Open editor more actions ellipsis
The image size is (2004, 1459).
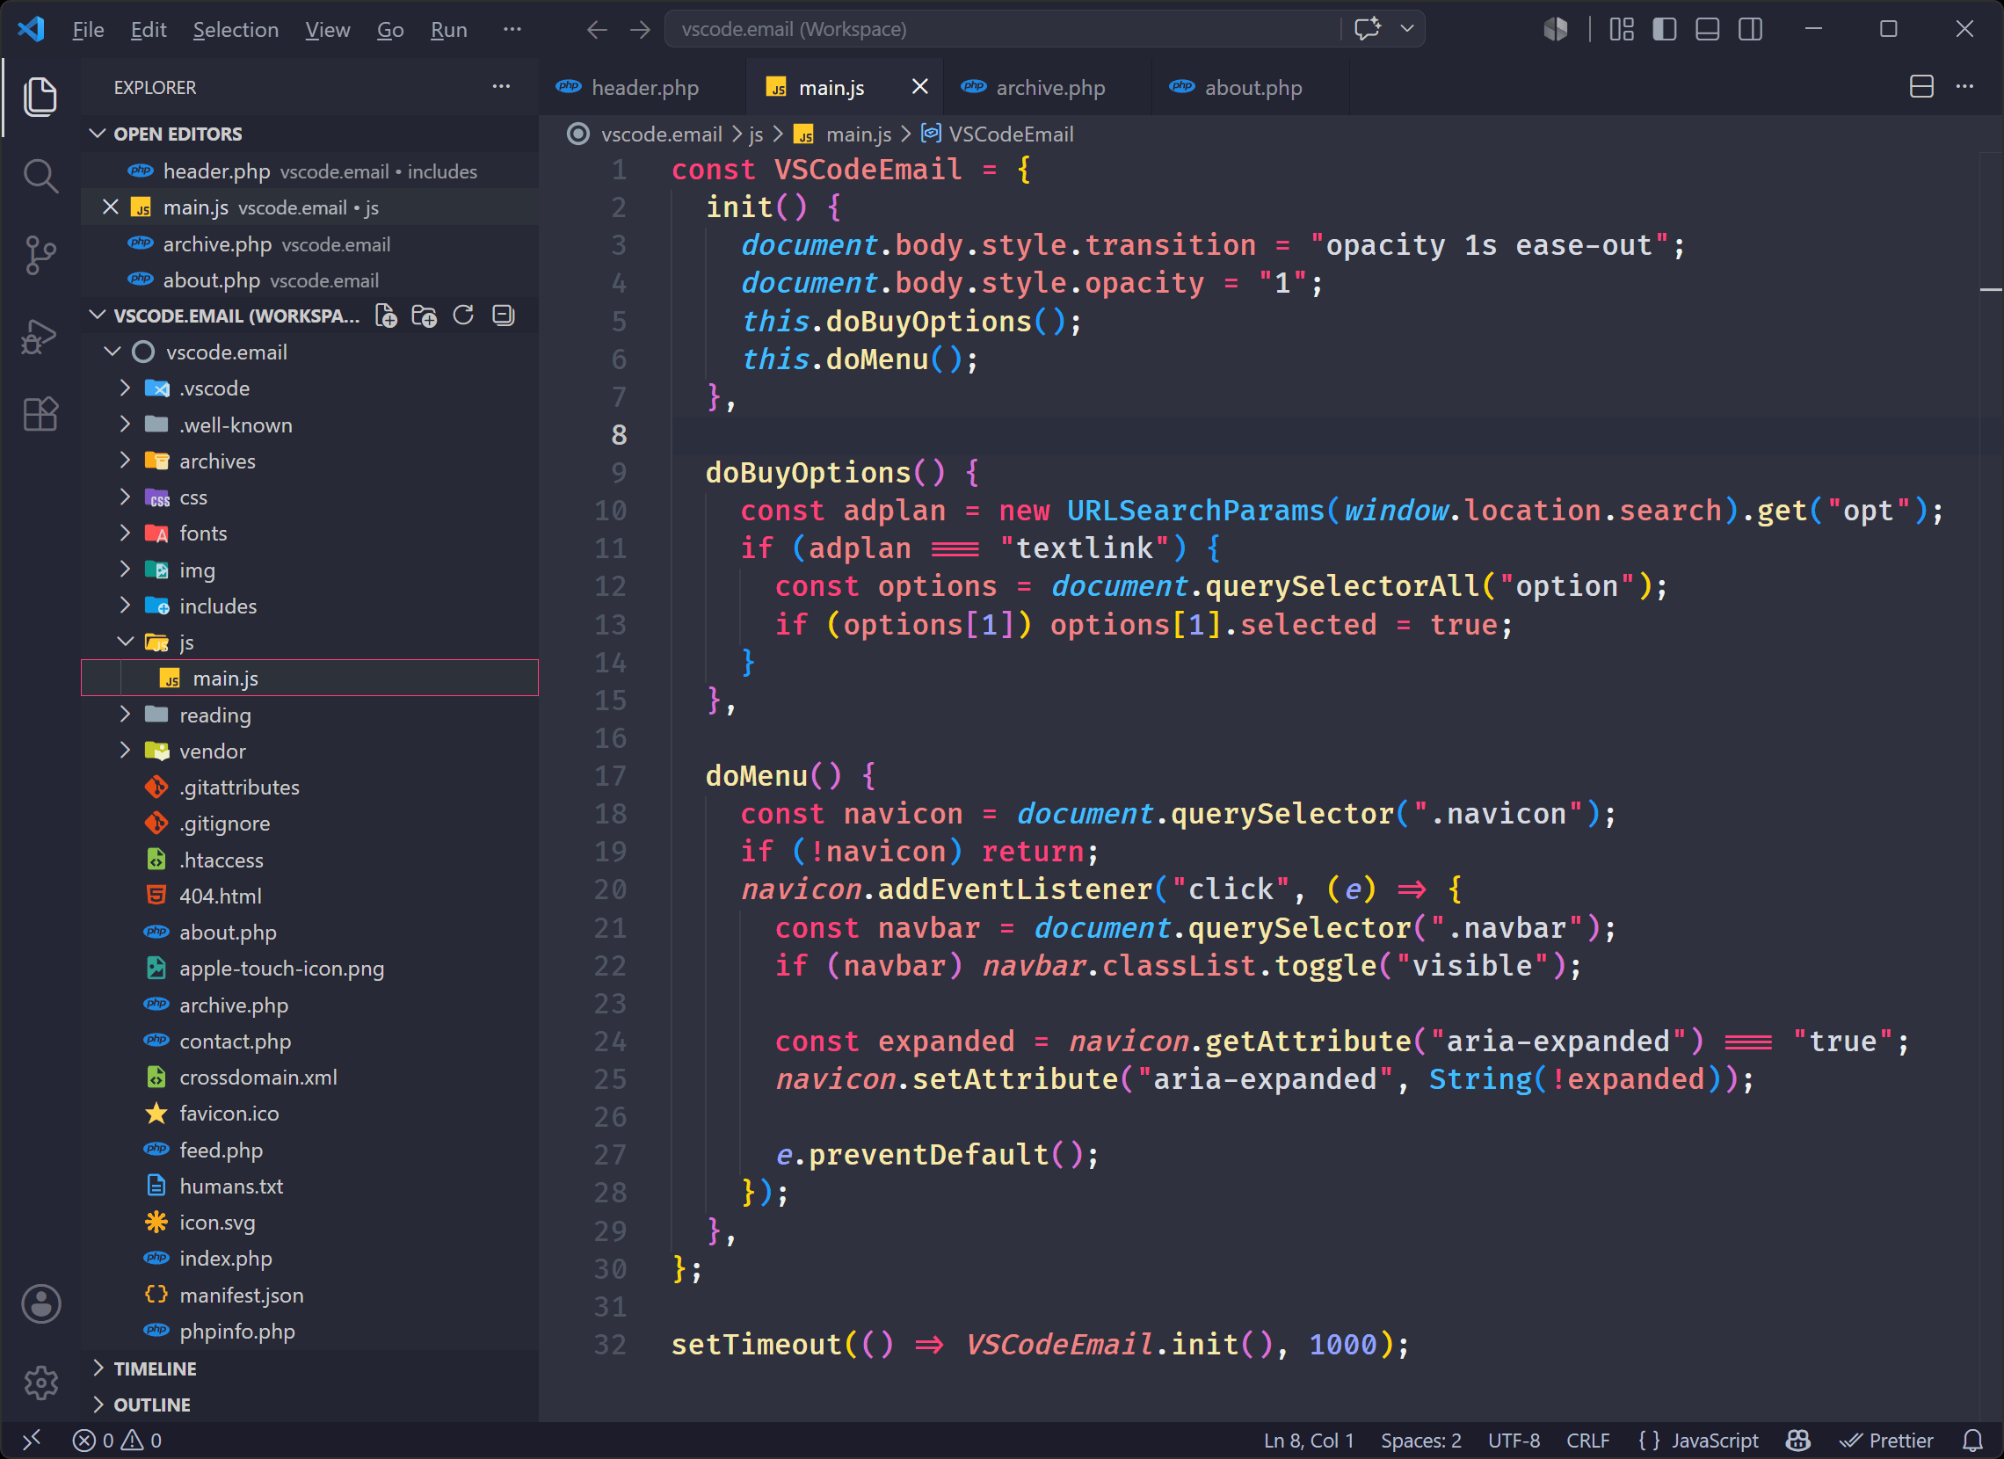point(1964,87)
